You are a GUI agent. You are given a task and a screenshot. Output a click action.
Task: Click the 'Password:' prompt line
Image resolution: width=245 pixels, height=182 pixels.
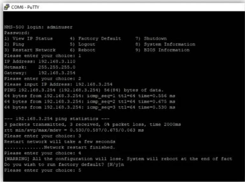[17, 33]
